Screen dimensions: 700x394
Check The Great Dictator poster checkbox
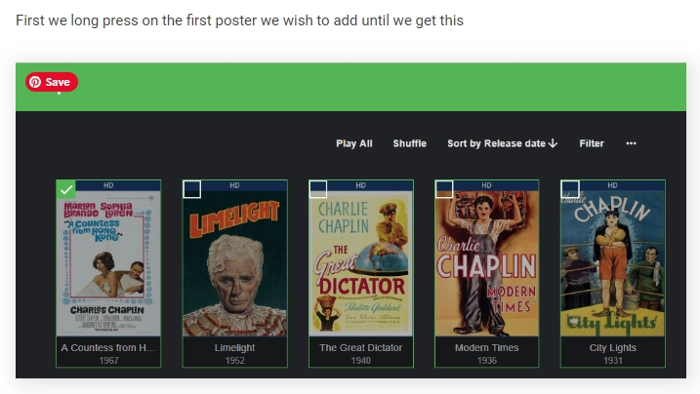318,189
